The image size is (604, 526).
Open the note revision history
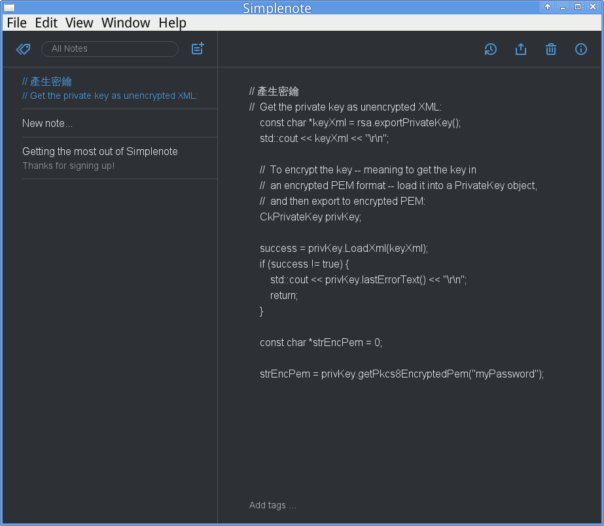pyautogui.click(x=490, y=49)
